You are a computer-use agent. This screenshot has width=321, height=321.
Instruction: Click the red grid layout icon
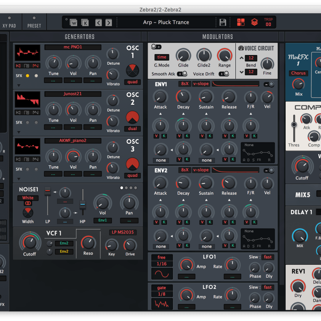(241, 22)
